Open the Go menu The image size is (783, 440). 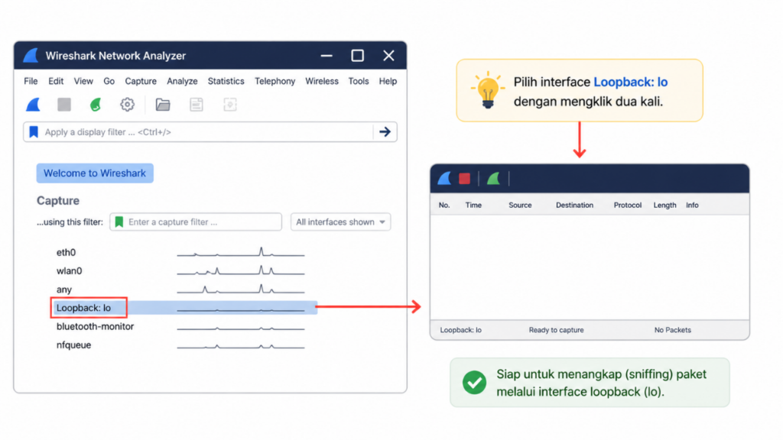[109, 81]
